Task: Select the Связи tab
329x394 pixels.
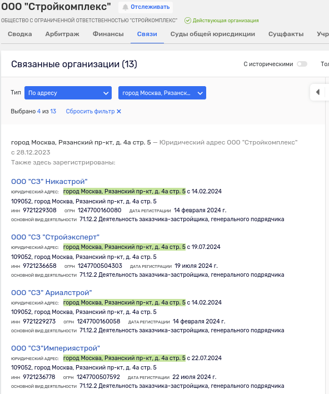Action: click(x=147, y=34)
